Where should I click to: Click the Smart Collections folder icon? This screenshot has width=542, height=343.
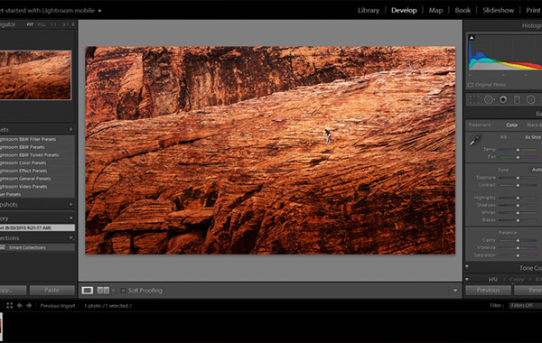click(3, 247)
